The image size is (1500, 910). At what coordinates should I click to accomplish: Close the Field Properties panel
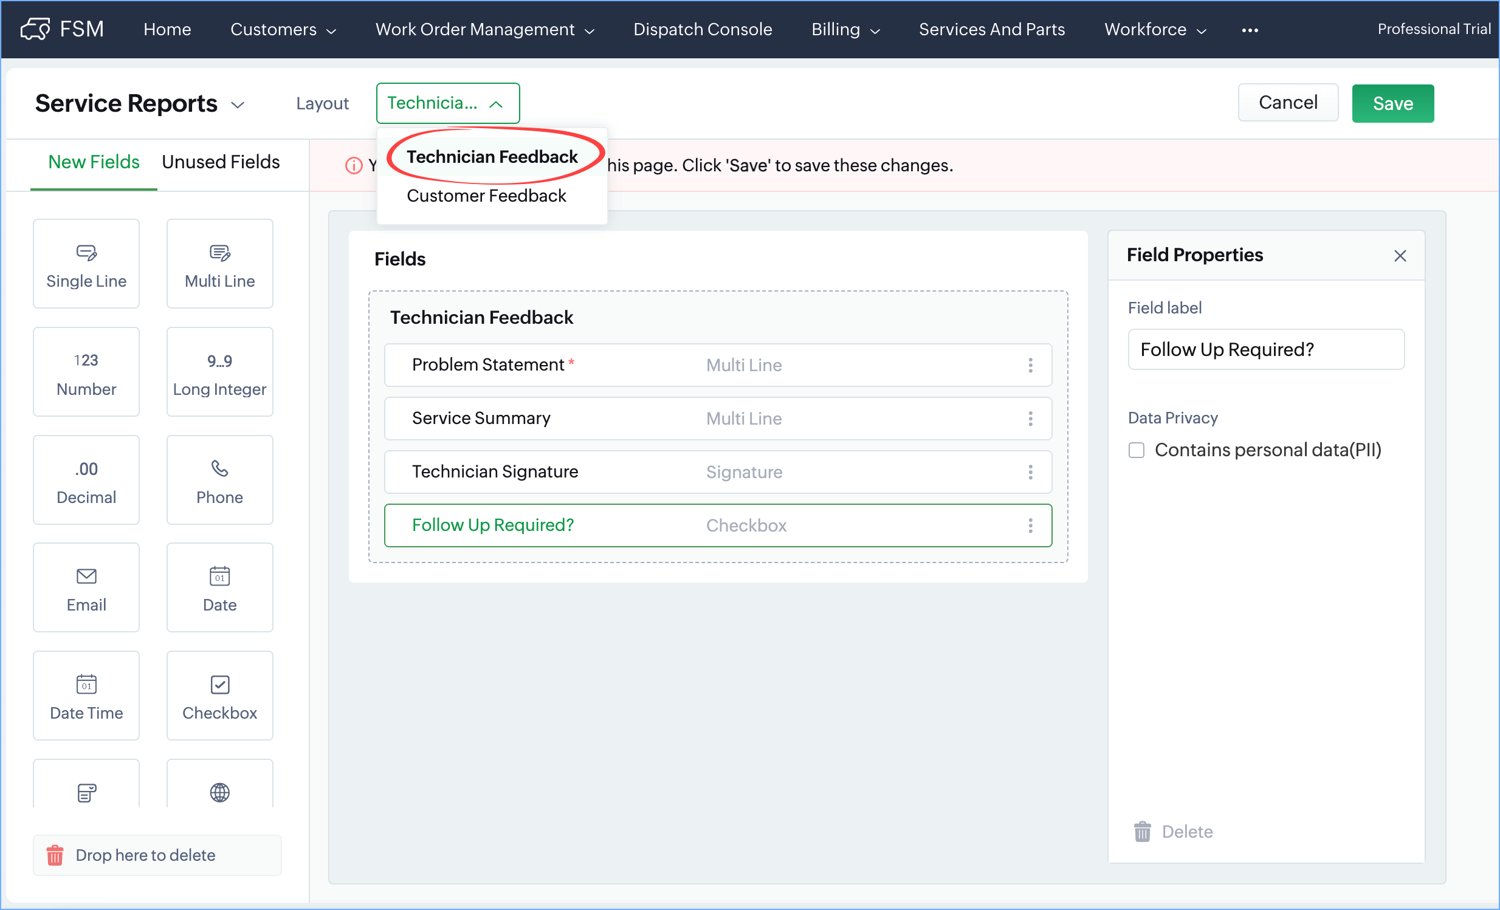[x=1400, y=256]
